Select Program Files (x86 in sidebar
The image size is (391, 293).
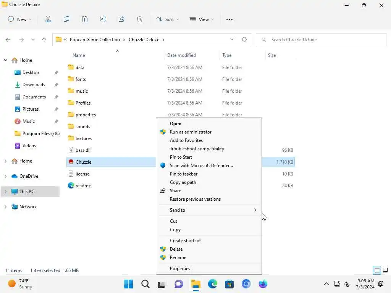[37, 134]
